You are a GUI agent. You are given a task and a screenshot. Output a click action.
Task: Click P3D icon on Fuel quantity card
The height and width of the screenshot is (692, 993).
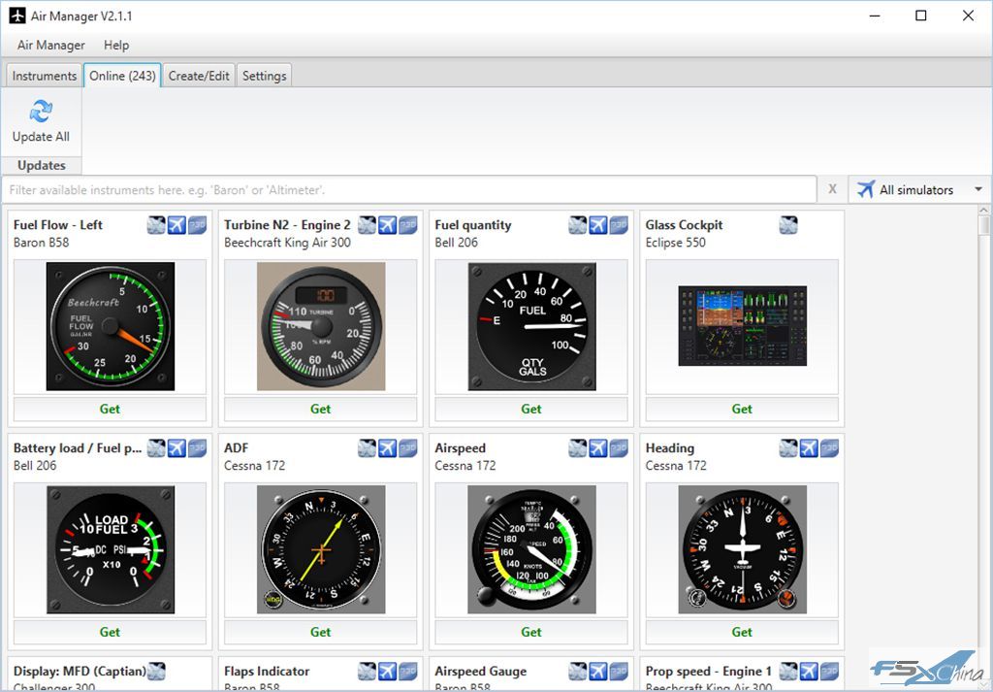pos(619,225)
